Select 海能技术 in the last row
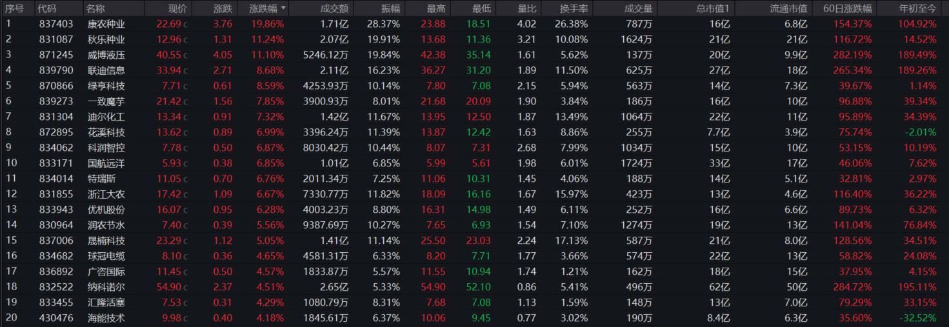The width and height of the screenshot is (949, 327). (x=106, y=318)
